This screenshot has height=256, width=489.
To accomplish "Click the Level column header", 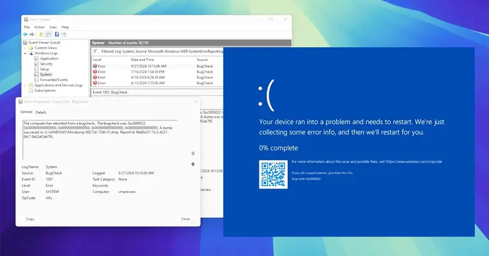I will (97, 60).
